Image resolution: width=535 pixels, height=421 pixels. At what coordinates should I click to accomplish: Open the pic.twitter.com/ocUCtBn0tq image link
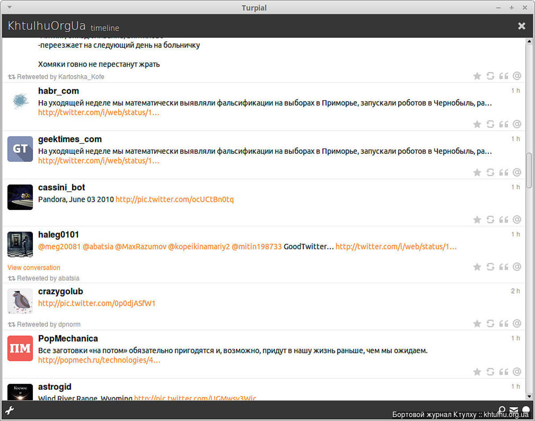175,199
